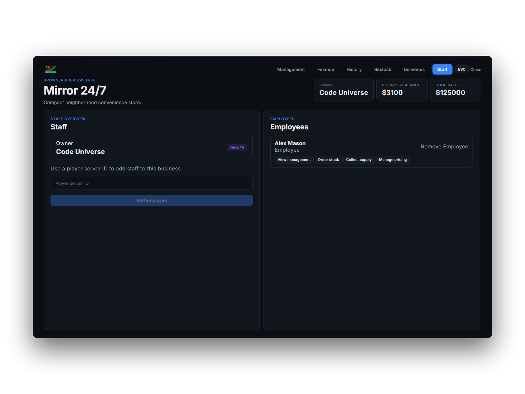Click the Close label
Viewport: 525px width, 394px height.
(x=476, y=70)
